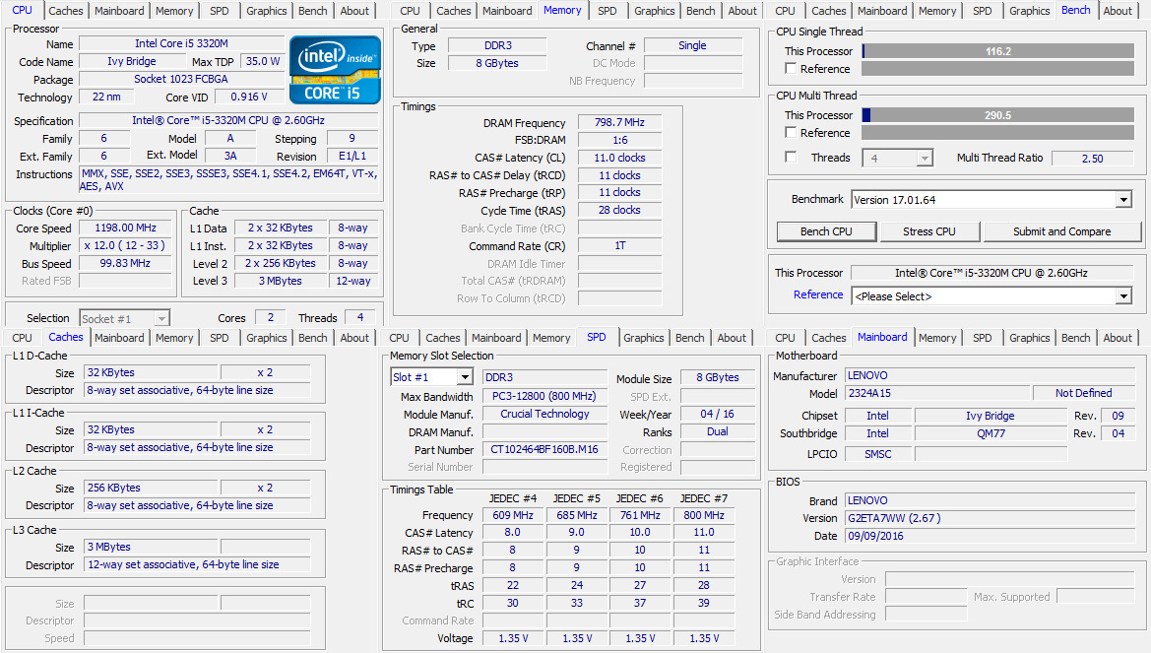Click the empty Reference bar under CPU Single Thread

click(998, 68)
